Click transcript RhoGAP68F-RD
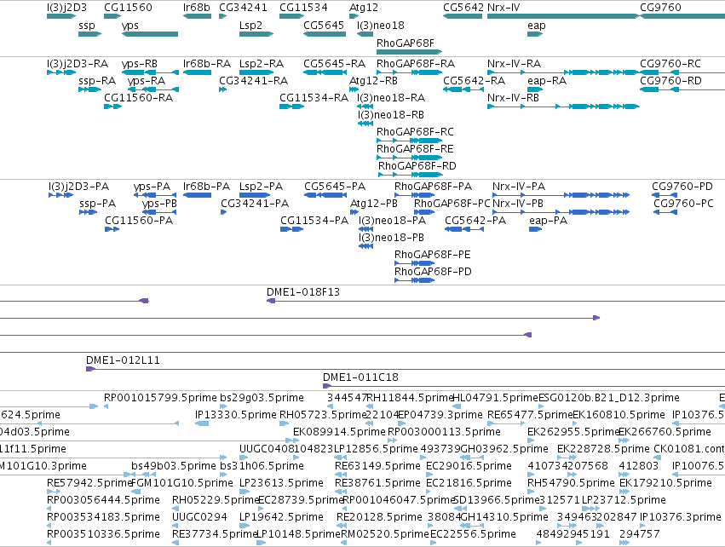This screenshot has width=725, height=547. (417, 166)
